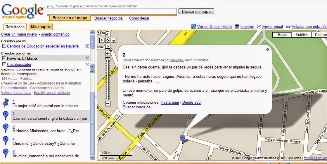The width and height of the screenshot is (327, 164).
Task: Click the Enviar email link
Action: 273,27
